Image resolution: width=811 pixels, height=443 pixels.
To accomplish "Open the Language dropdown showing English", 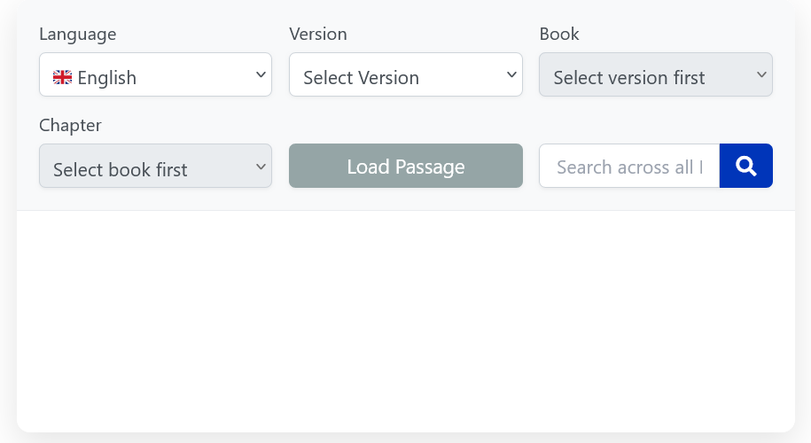I will [x=155, y=74].
